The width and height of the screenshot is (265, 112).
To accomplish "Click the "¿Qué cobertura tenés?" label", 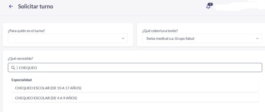I will [x=160, y=31].
